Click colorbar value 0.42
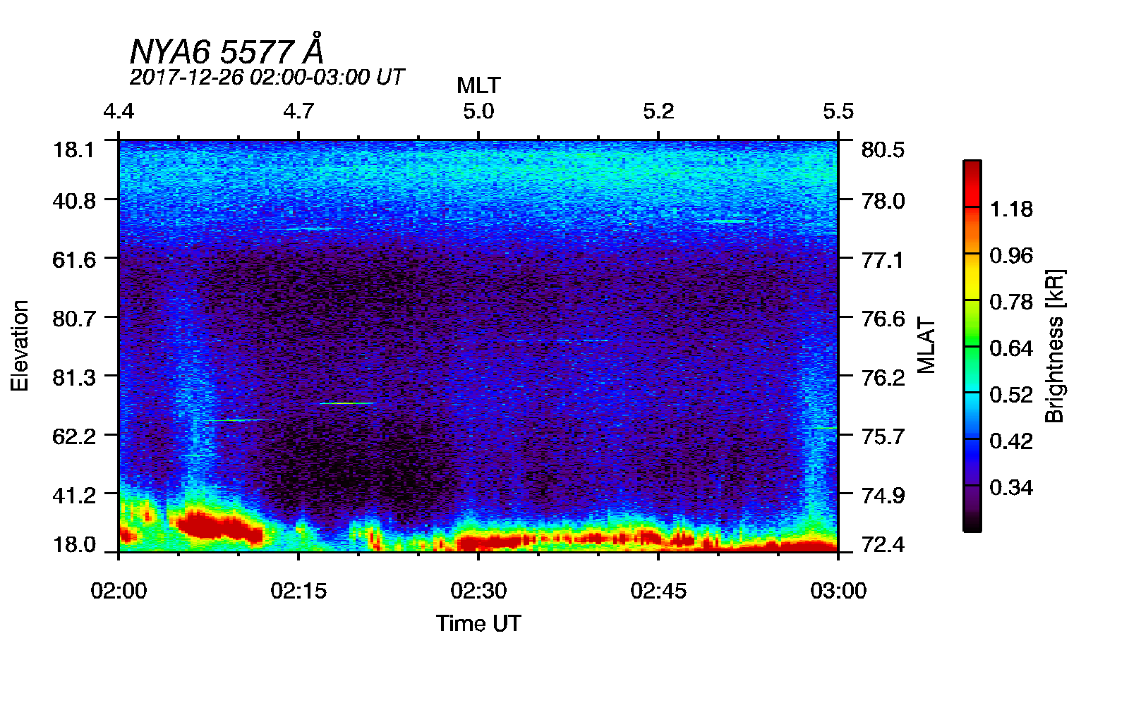Screen dimensions: 1129x705 point(1011,441)
